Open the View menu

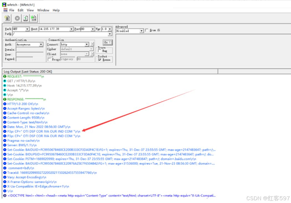[30, 10]
